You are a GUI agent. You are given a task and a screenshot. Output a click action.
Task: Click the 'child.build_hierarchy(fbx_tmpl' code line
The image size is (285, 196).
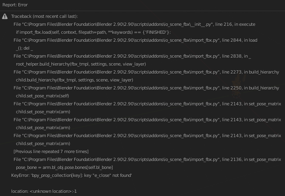coord(75,80)
